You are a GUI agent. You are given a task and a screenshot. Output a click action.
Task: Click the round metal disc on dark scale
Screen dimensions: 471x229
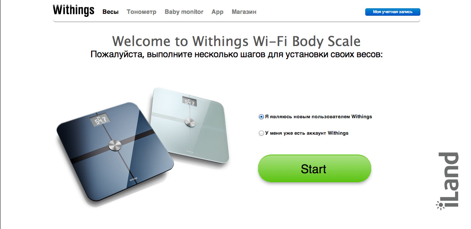coord(115,146)
